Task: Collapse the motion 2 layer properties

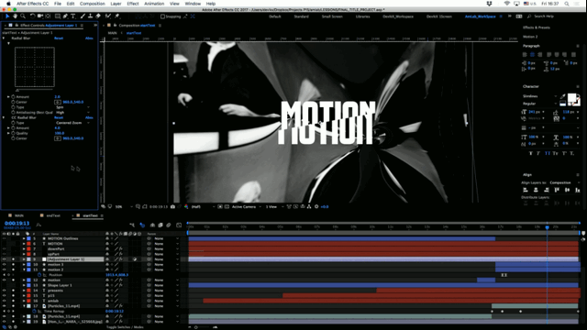Action: (24, 269)
